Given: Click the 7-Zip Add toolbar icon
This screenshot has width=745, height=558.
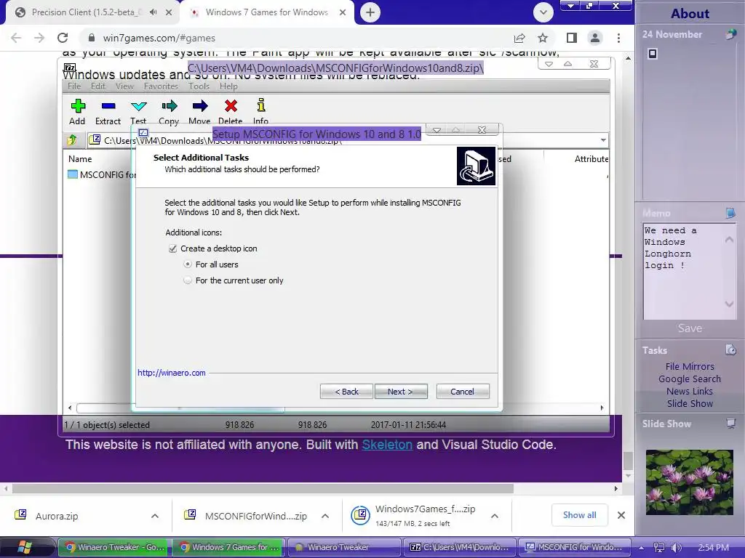Looking at the screenshot, I should click(77, 106).
